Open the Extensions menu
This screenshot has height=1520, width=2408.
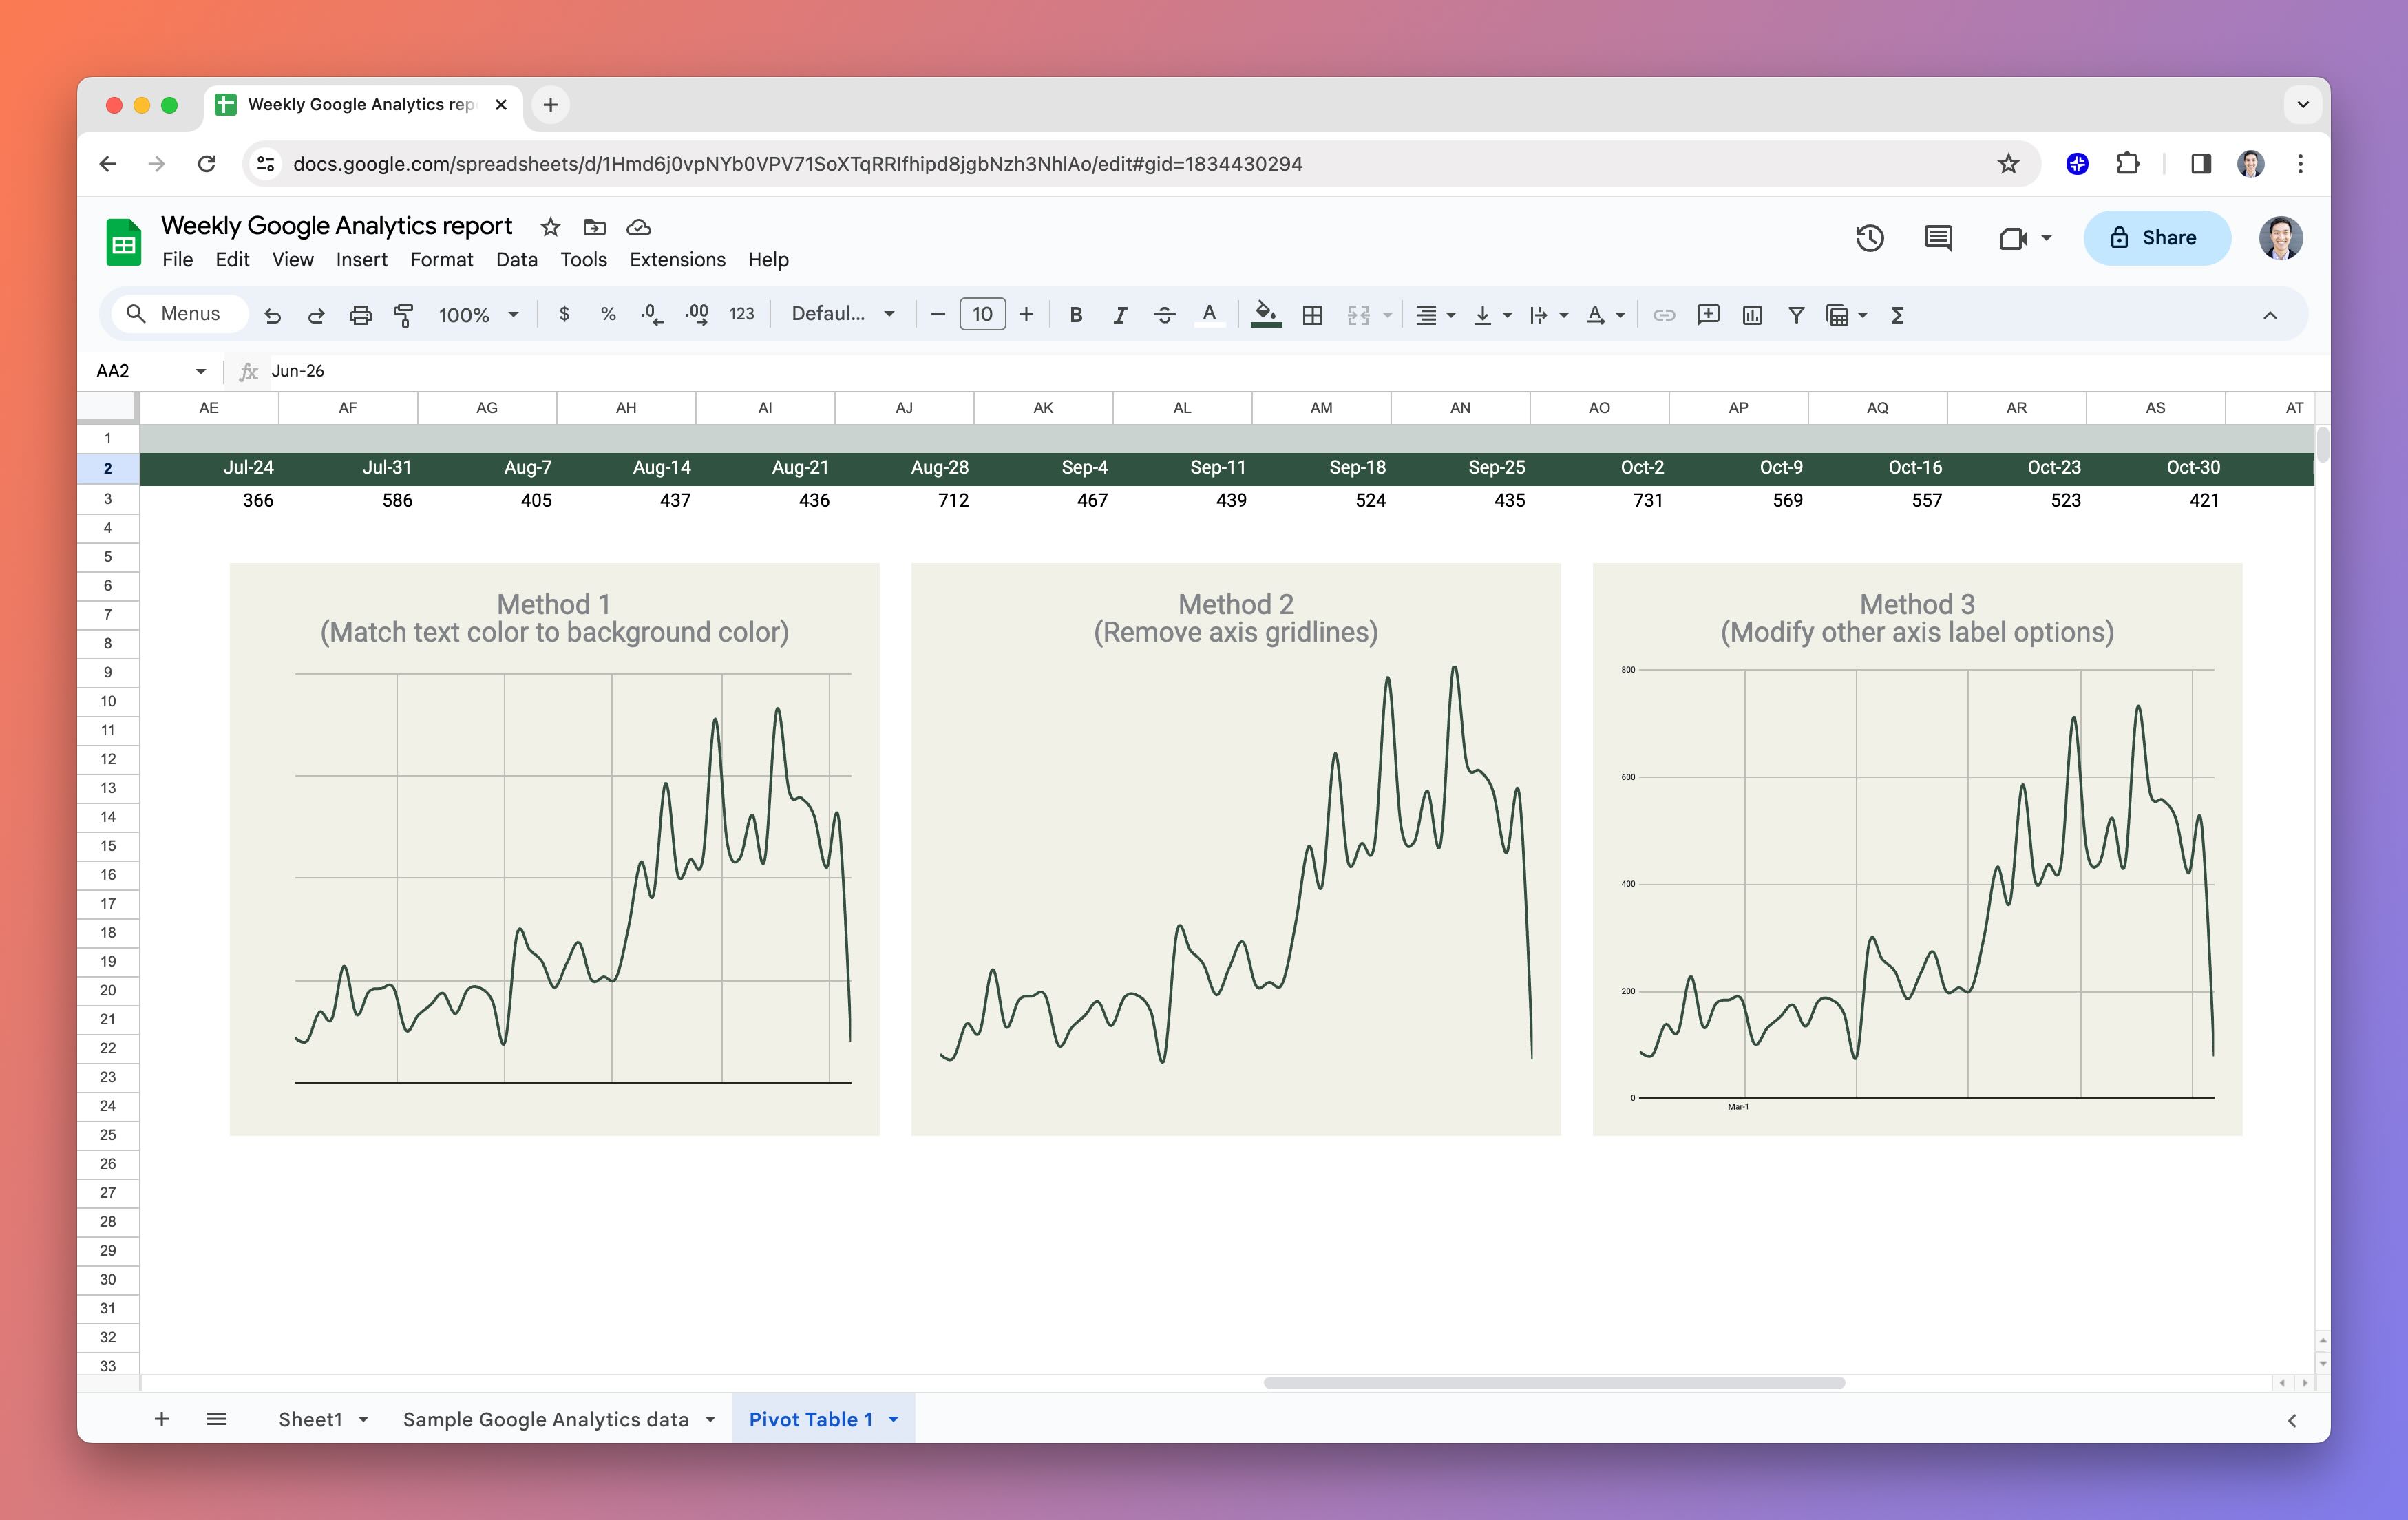pyautogui.click(x=677, y=260)
